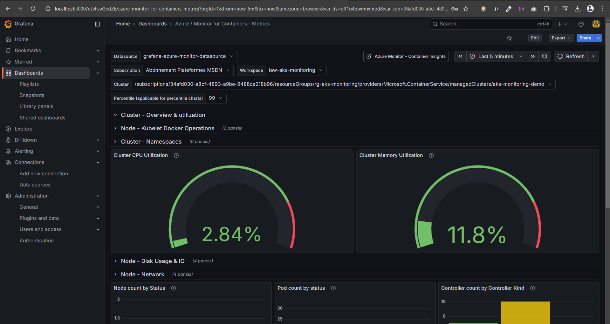This screenshot has height=324, width=610.
Task: Open the Percentile dropdown showing 99
Action: 216,98
